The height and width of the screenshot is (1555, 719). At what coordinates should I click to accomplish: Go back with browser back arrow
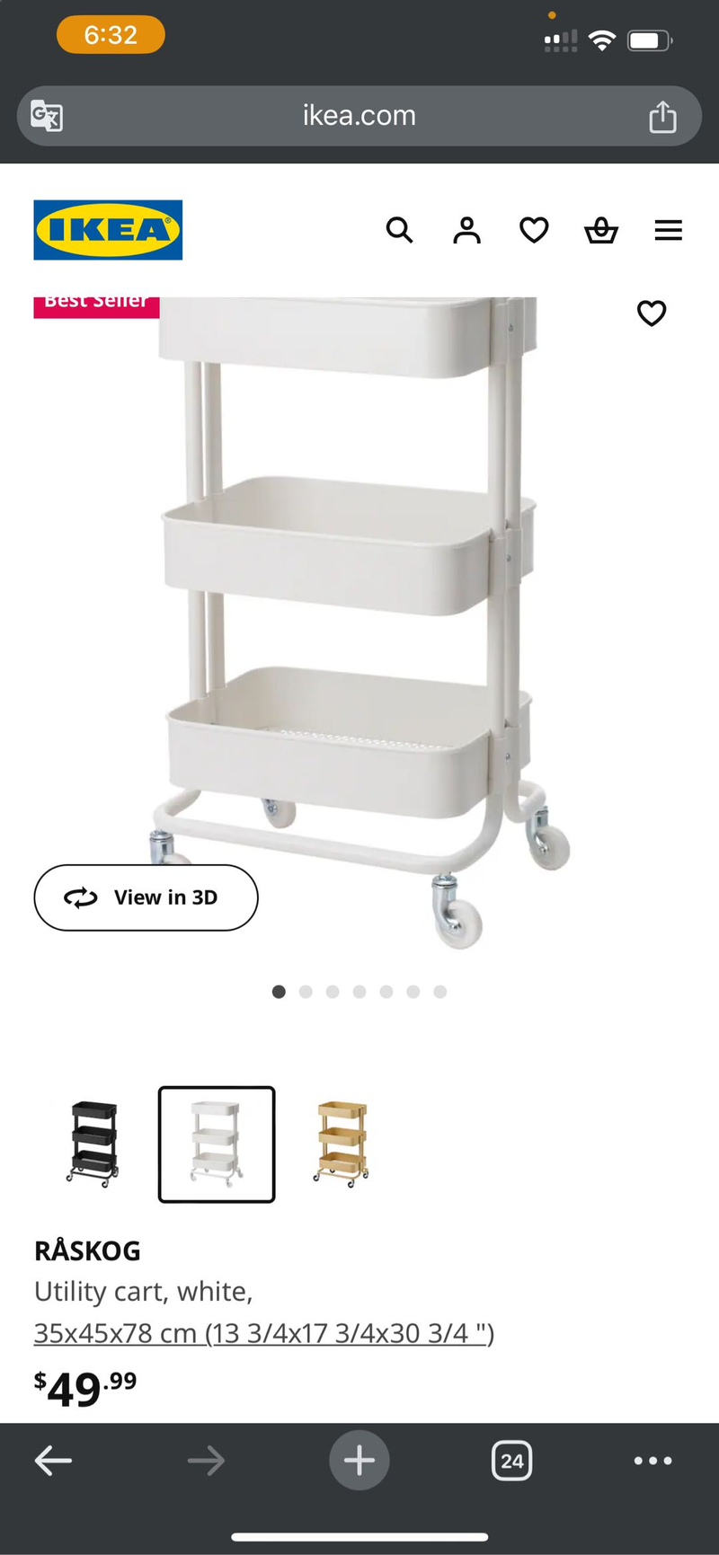53,1461
